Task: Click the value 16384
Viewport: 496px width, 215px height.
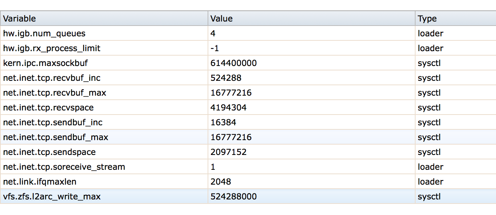Action: click(223, 122)
